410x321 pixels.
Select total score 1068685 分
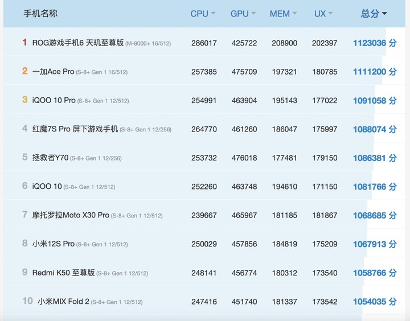coord(375,215)
